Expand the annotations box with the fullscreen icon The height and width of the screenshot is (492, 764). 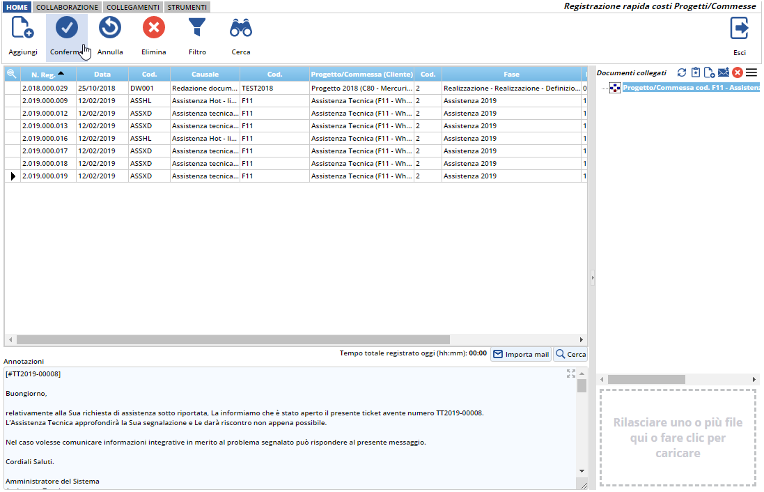[x=571, y=374]
